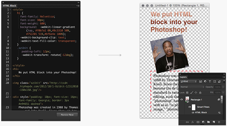Screen dimensions: 227x126
Task: Click the Layers panel scrollbar thumb
Action: click(222, 99)
